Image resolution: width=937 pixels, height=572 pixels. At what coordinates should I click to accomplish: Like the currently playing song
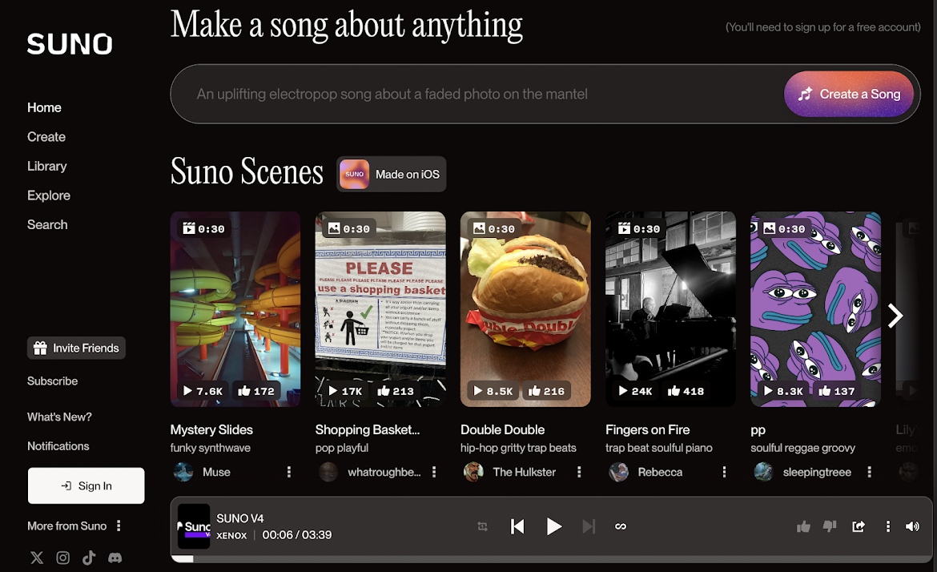pos(804,526)
